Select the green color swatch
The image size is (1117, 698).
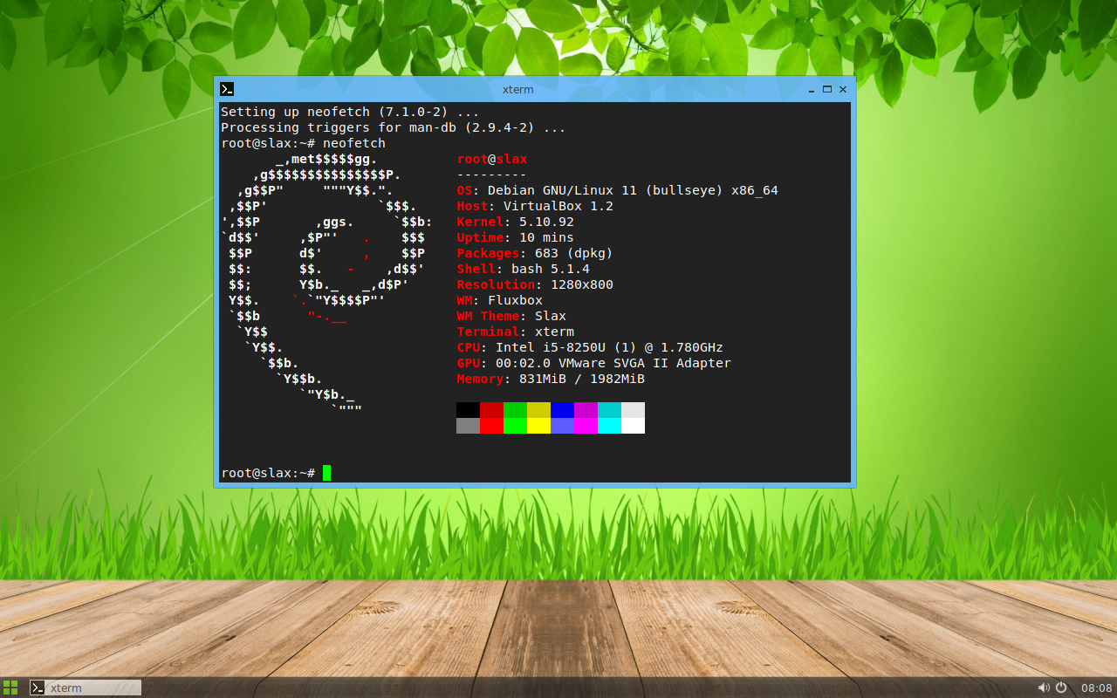coord(515,410)
